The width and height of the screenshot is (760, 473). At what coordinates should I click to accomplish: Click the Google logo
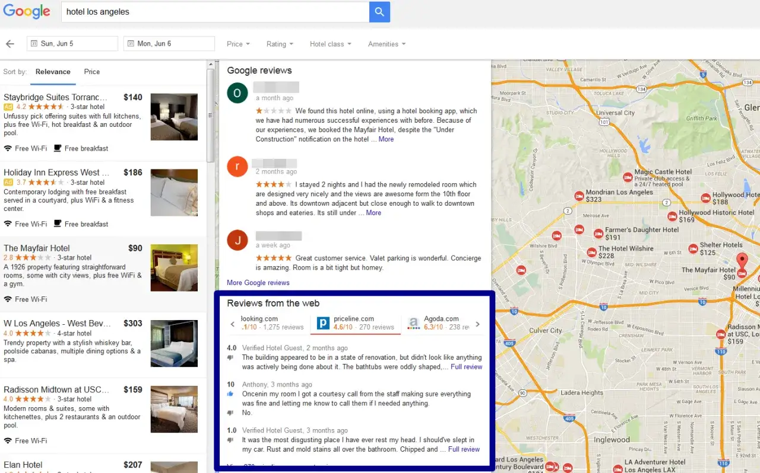[x=27, y=12]
